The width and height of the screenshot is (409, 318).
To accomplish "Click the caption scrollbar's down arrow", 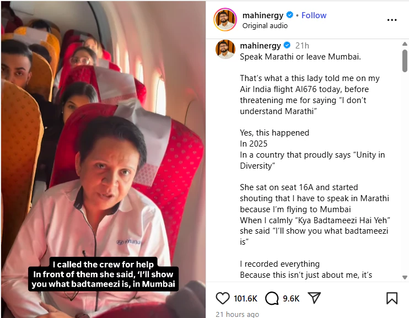I will (405, 277).
